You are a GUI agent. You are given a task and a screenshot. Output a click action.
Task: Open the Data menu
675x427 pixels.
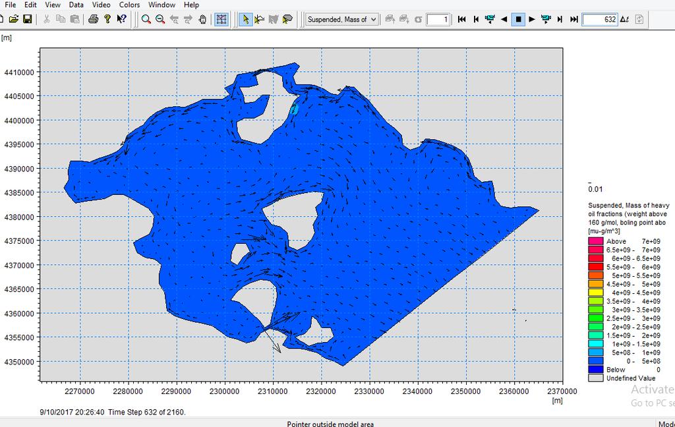pos(76,5)
